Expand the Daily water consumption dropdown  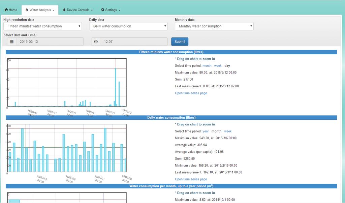(128, 26)
